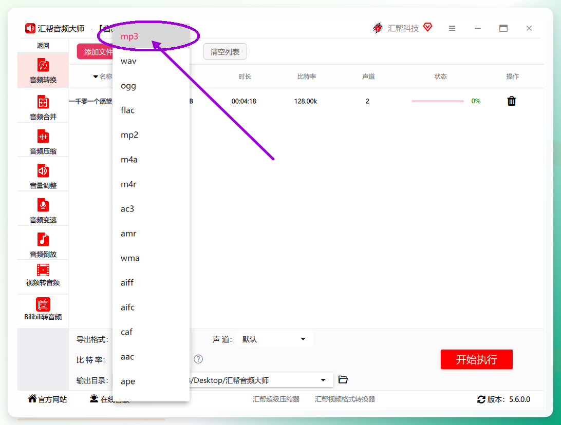Open 汇帮视频格式转换器 link
The height and width of the screenshot is (425, 561).
pyautogui.click(x=345, y=399)
